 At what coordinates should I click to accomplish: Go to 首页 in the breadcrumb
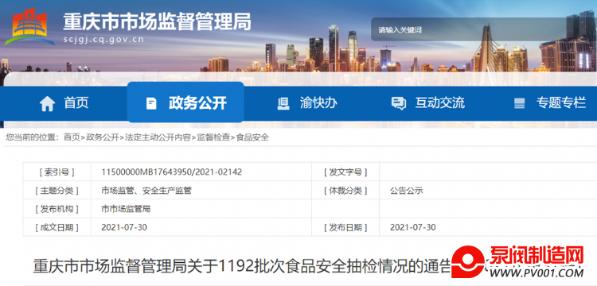72,137
